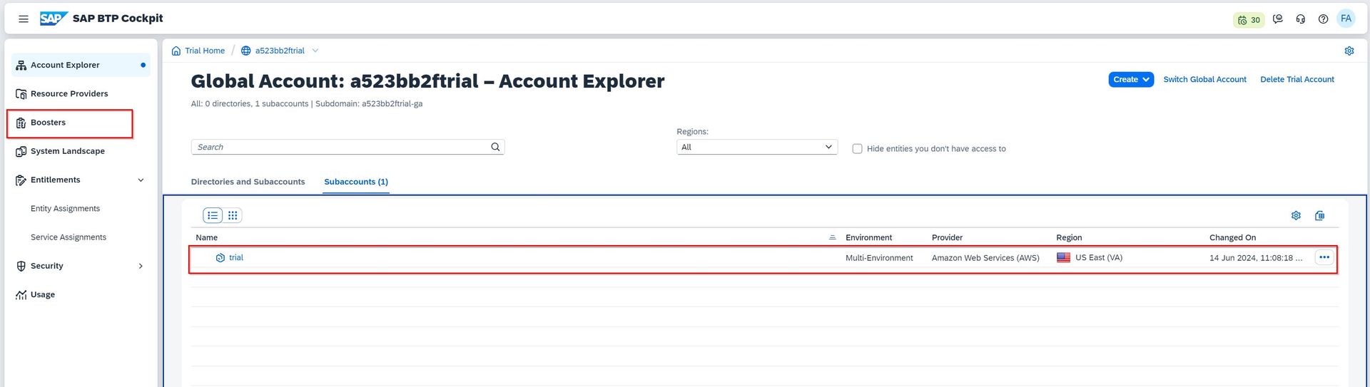Click the Name column sort icon
The height and width of the screenshot is (387, 1370).
coord(832,237)
